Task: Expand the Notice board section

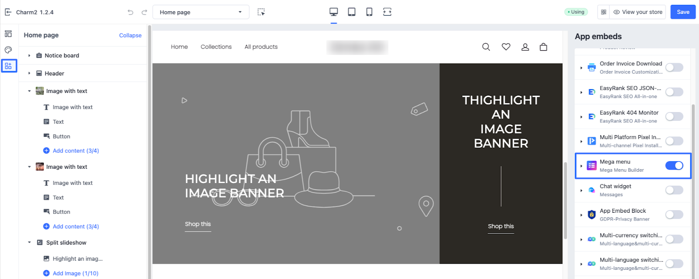Action: click(29, 55)
